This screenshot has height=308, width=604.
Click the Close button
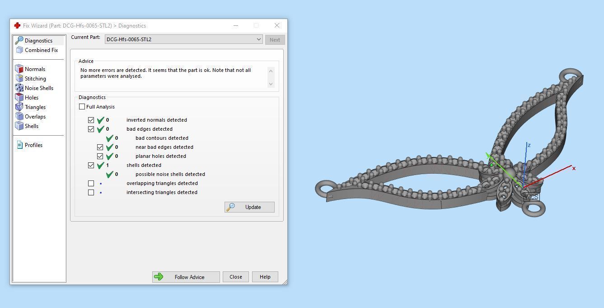tap(236, 277)
